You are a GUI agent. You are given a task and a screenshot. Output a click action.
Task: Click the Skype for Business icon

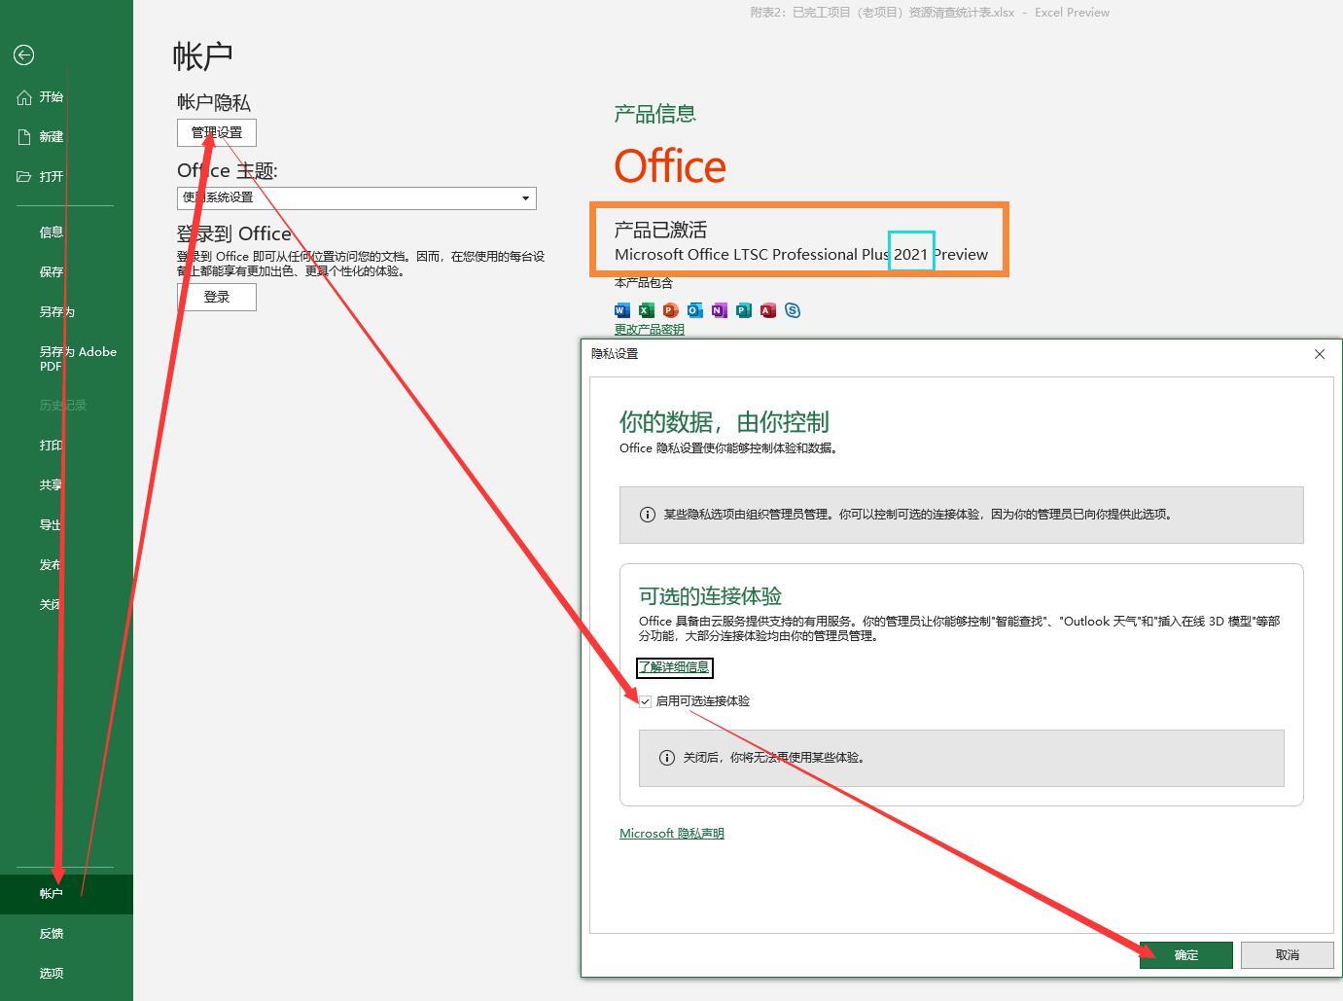point(793,310)
